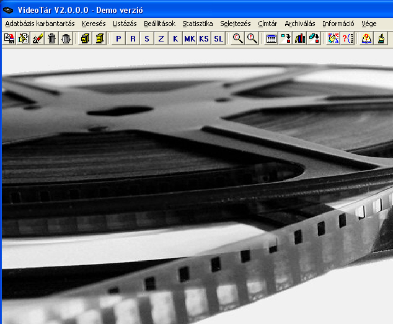Open the Selejtezés menu
This screenshot has width=393, height=324.
[236, 24]
